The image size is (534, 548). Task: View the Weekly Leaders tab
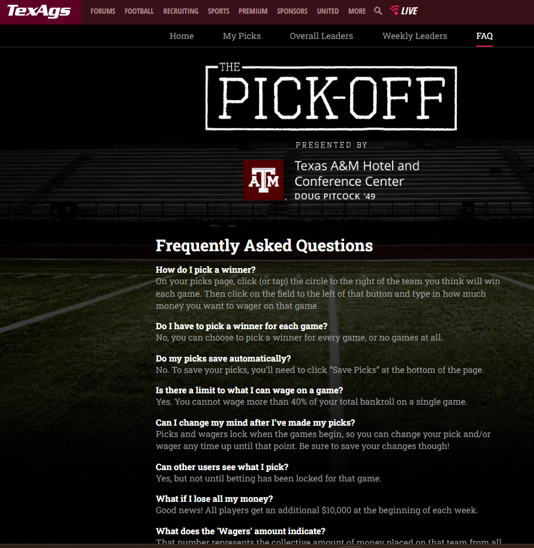pos(415,36)
